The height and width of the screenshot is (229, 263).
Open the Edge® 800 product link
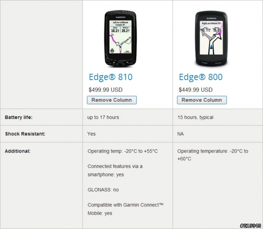pos(201,77)
